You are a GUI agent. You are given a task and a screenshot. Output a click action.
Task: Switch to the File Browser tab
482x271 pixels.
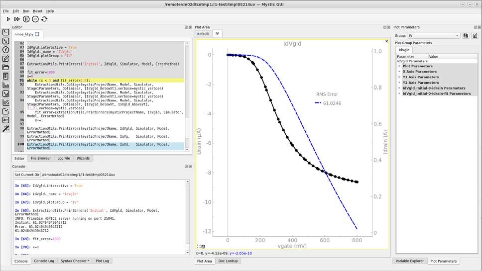[41, 158]
